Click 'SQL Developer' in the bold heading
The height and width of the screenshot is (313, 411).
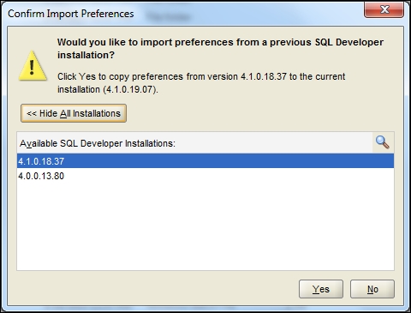point(349,42)
